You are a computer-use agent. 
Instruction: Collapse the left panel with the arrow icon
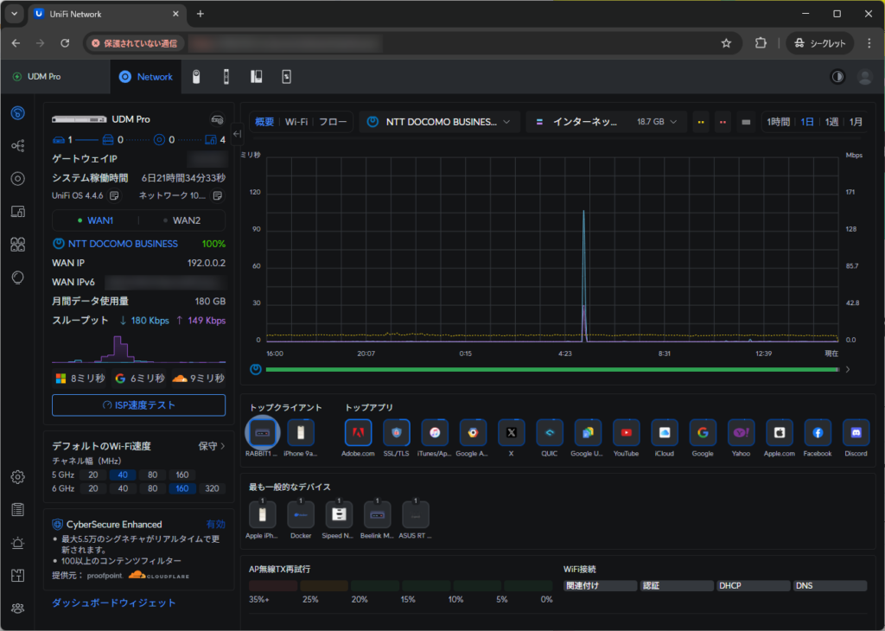[237, 134]
